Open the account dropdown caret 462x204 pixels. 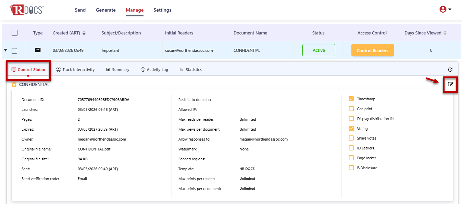pyautogui.click(x=450, y=10)
